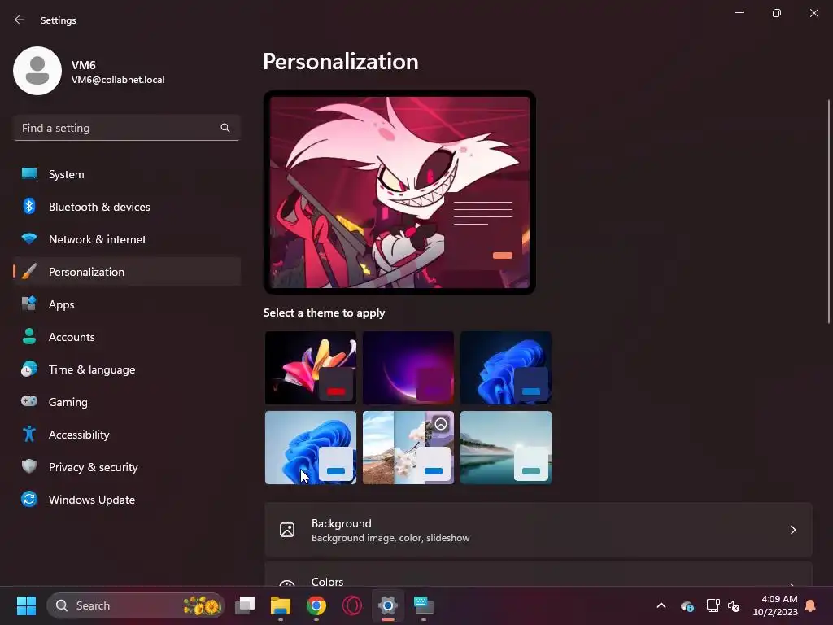Open Accounts settings

click(x=126, y=337)
